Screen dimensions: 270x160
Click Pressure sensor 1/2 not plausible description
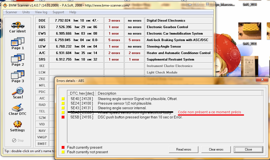(125, 103)
